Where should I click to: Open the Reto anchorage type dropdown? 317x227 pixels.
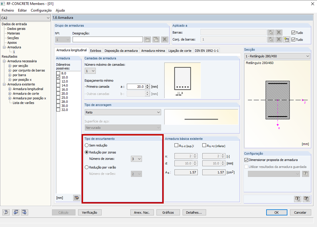tap(123, 112)
